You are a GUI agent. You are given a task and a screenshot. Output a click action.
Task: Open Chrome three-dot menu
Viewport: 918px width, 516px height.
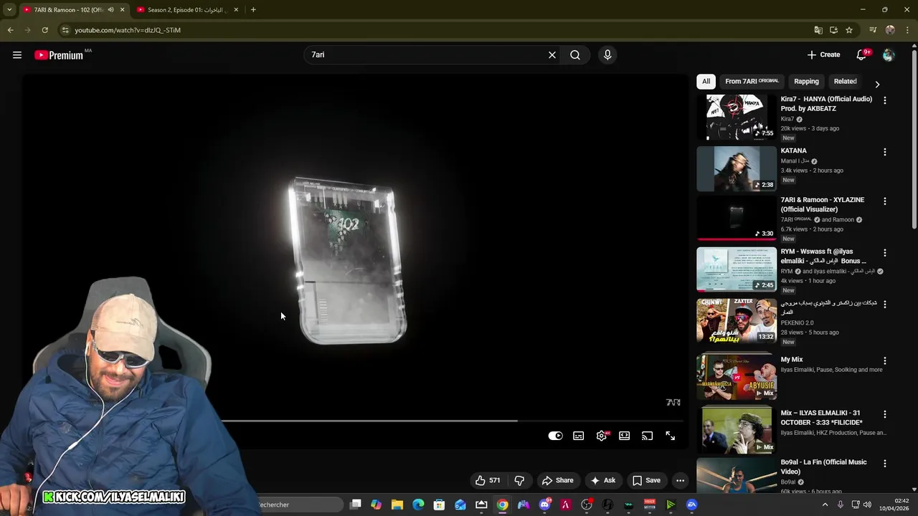[x=907, y=30]
